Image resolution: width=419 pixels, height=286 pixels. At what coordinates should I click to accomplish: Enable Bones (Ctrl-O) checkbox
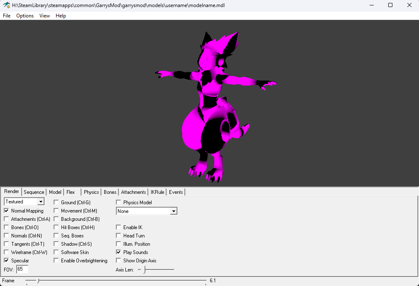(6, 227)
